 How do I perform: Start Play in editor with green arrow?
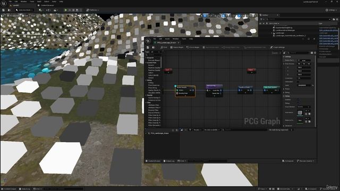[66, 10]
